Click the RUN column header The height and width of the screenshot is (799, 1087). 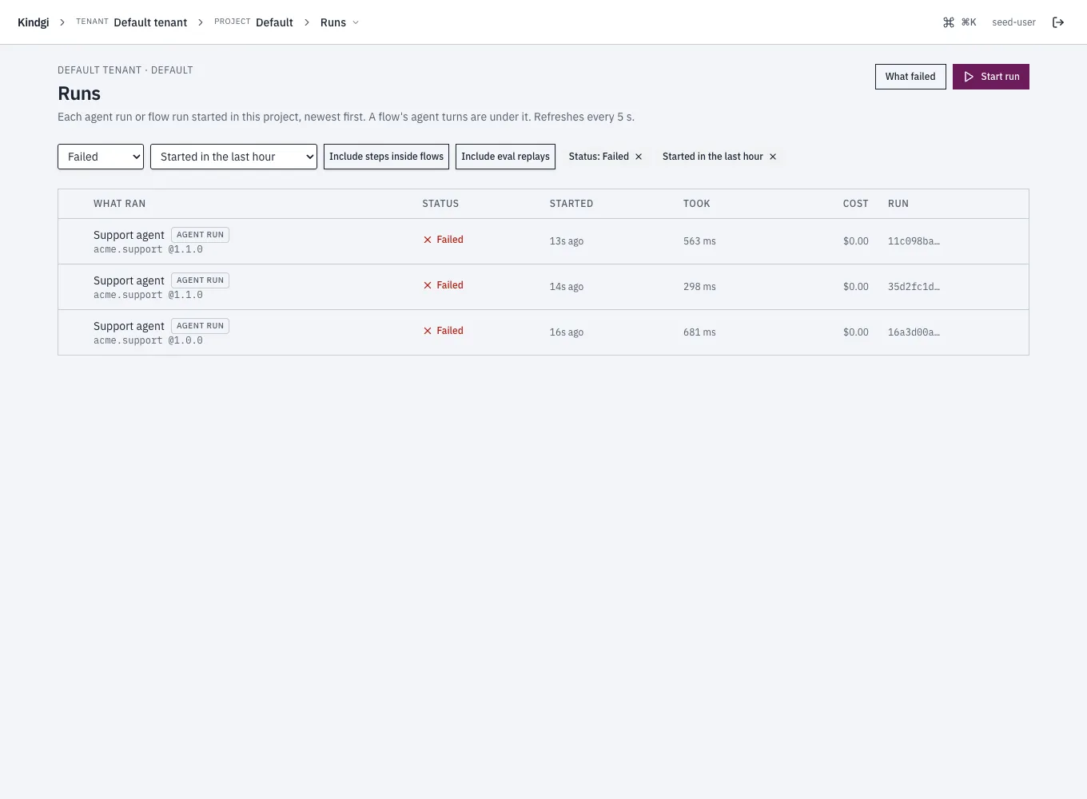tap(898, 204)
